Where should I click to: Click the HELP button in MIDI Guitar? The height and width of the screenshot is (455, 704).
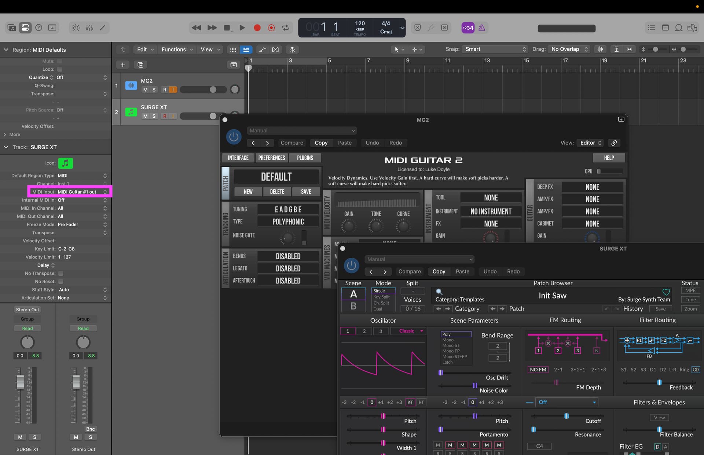point(609,158)
